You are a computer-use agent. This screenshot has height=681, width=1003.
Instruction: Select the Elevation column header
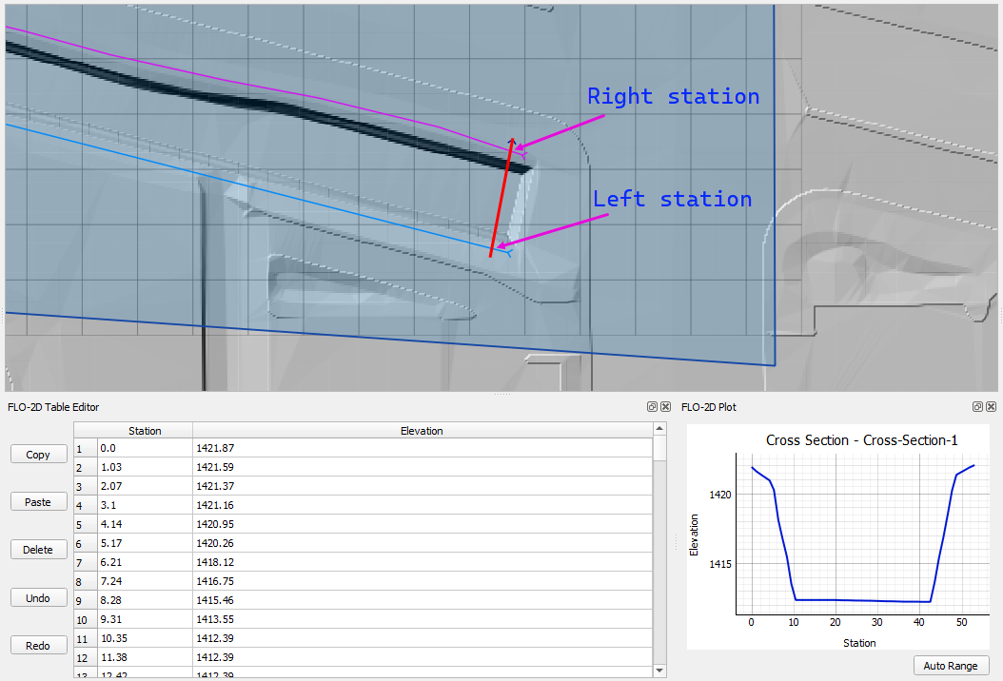click(x=422, y=431)
